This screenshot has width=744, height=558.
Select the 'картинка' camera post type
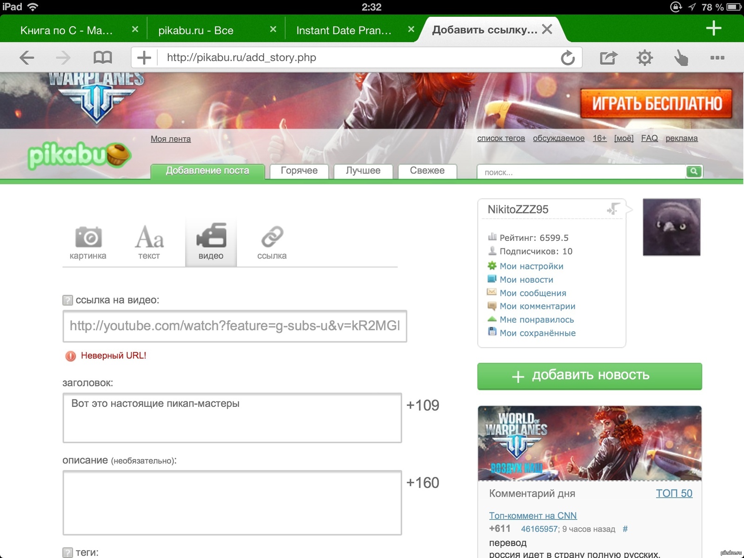pos(88,243)
